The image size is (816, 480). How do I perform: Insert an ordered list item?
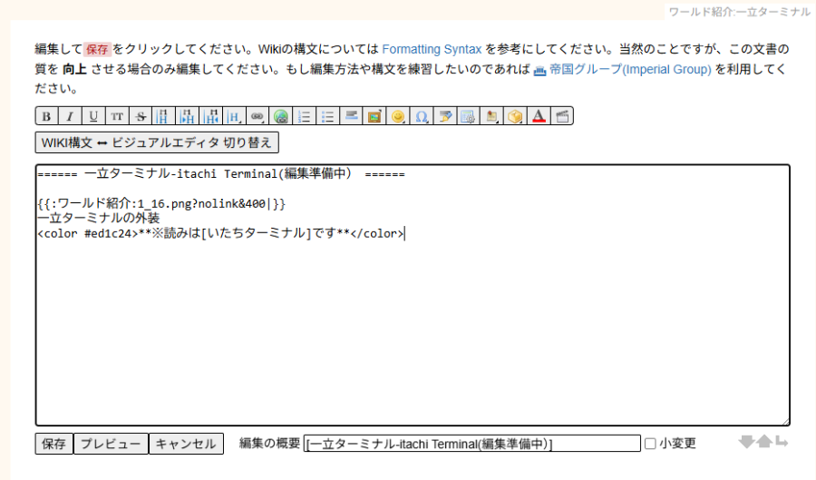click(304, 116)
